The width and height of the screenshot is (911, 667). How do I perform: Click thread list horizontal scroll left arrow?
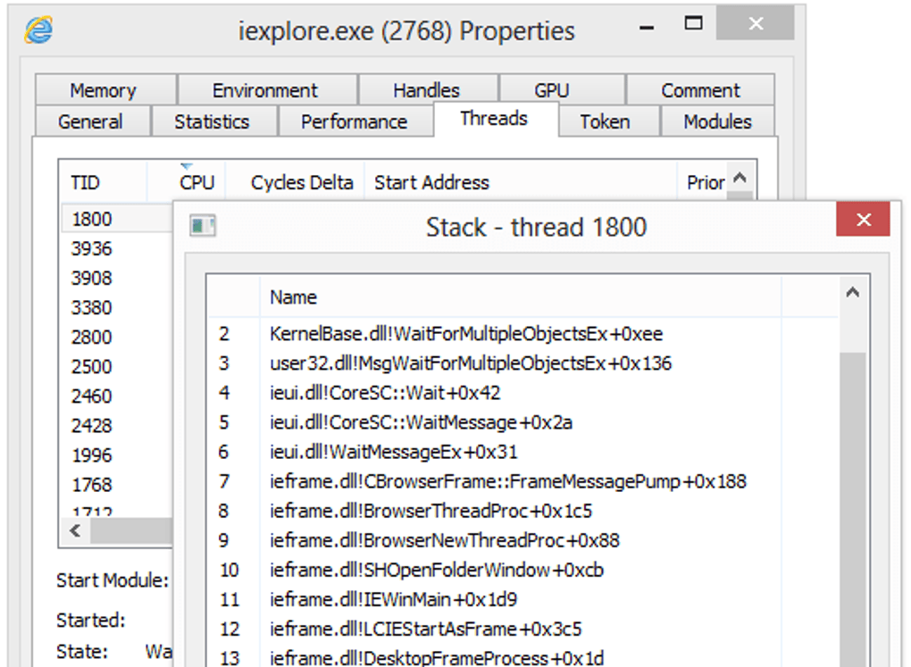(75, 530)
